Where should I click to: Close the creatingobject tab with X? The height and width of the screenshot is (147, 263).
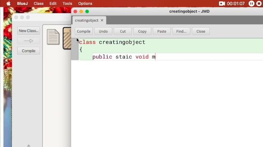102,20
